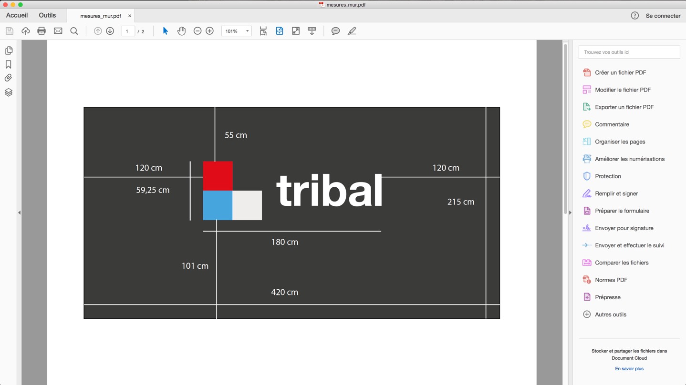Collapse left navigation pane arrow
686x385 pixels.
(x=20, y=213)
